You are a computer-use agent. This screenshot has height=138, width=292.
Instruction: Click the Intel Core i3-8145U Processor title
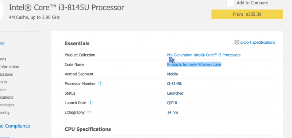(x=66, y=8)
